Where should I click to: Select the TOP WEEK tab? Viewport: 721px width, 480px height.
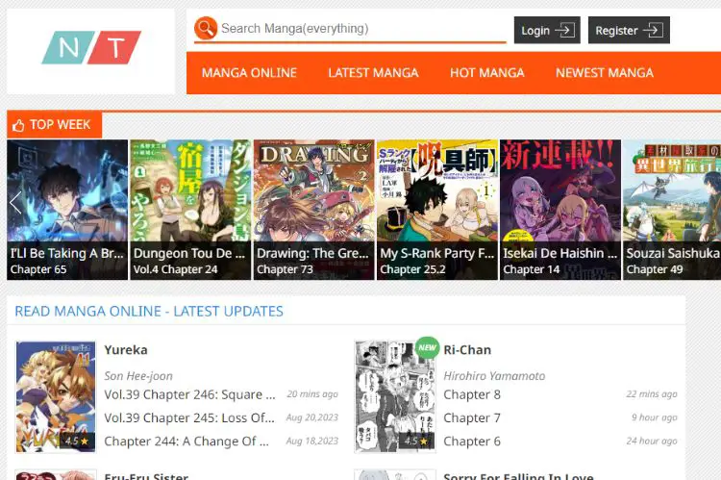click(54, 125)
